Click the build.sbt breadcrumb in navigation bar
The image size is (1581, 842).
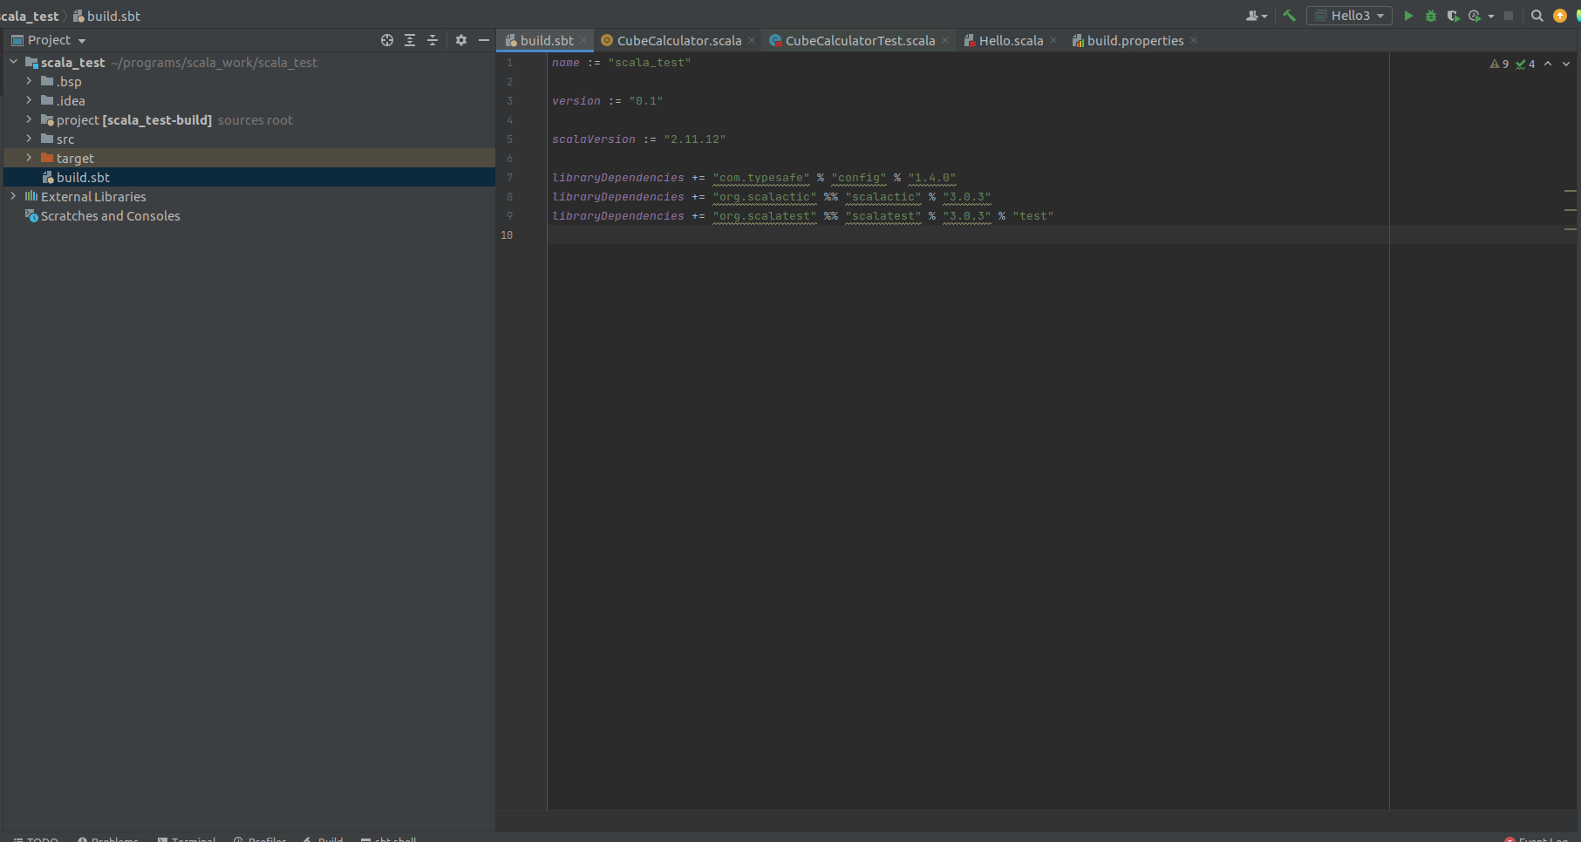(106, 16)
